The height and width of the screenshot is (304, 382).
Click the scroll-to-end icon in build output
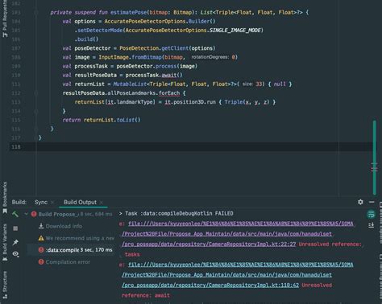click(372, 225)
